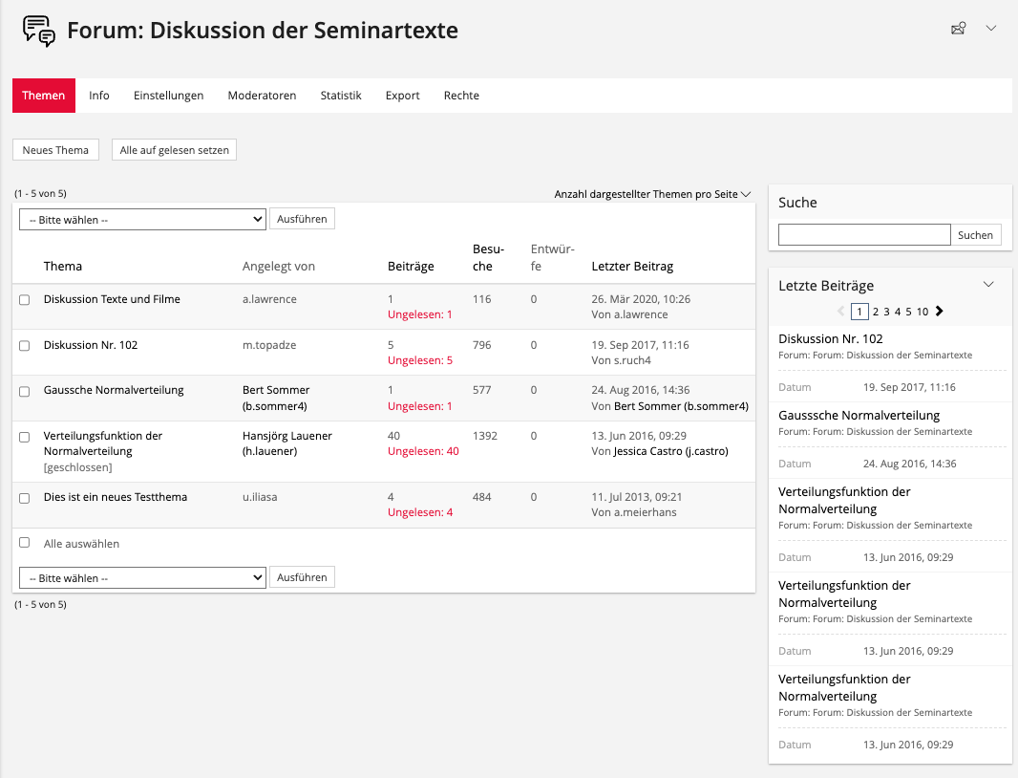
Task: Click previous page arrow in Letzte Beiträge
Action: tap(840, 312)
